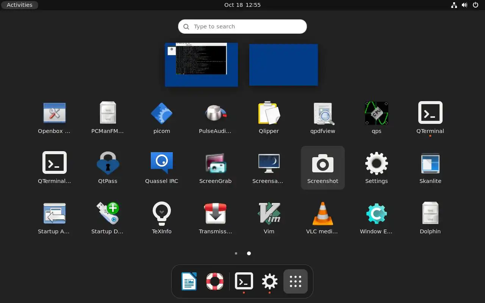
Task: Open the clock and calendar menu
Action: click(x=242, y=5)
